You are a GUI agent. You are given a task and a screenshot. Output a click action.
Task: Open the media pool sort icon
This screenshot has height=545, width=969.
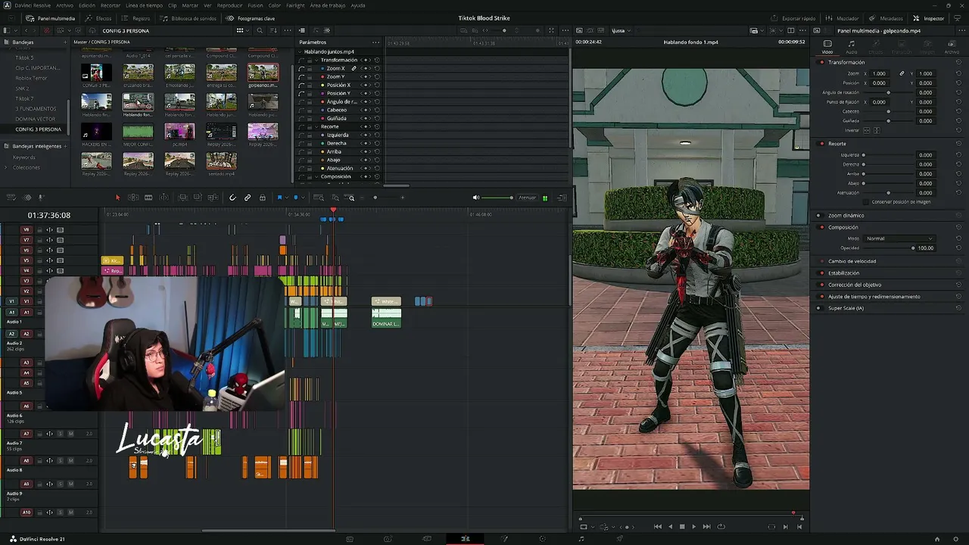273,30
